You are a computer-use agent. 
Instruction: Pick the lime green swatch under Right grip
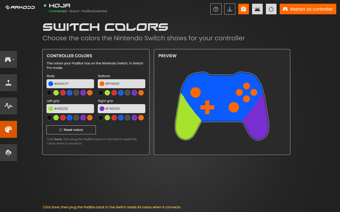tap(107, 118)
